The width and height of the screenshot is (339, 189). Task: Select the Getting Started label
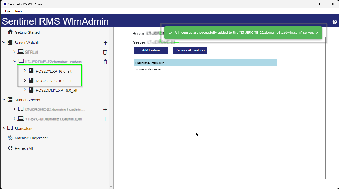point(27,32)
